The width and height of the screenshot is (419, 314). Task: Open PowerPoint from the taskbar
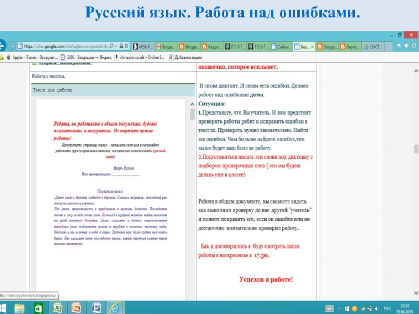tap(75, 307)
